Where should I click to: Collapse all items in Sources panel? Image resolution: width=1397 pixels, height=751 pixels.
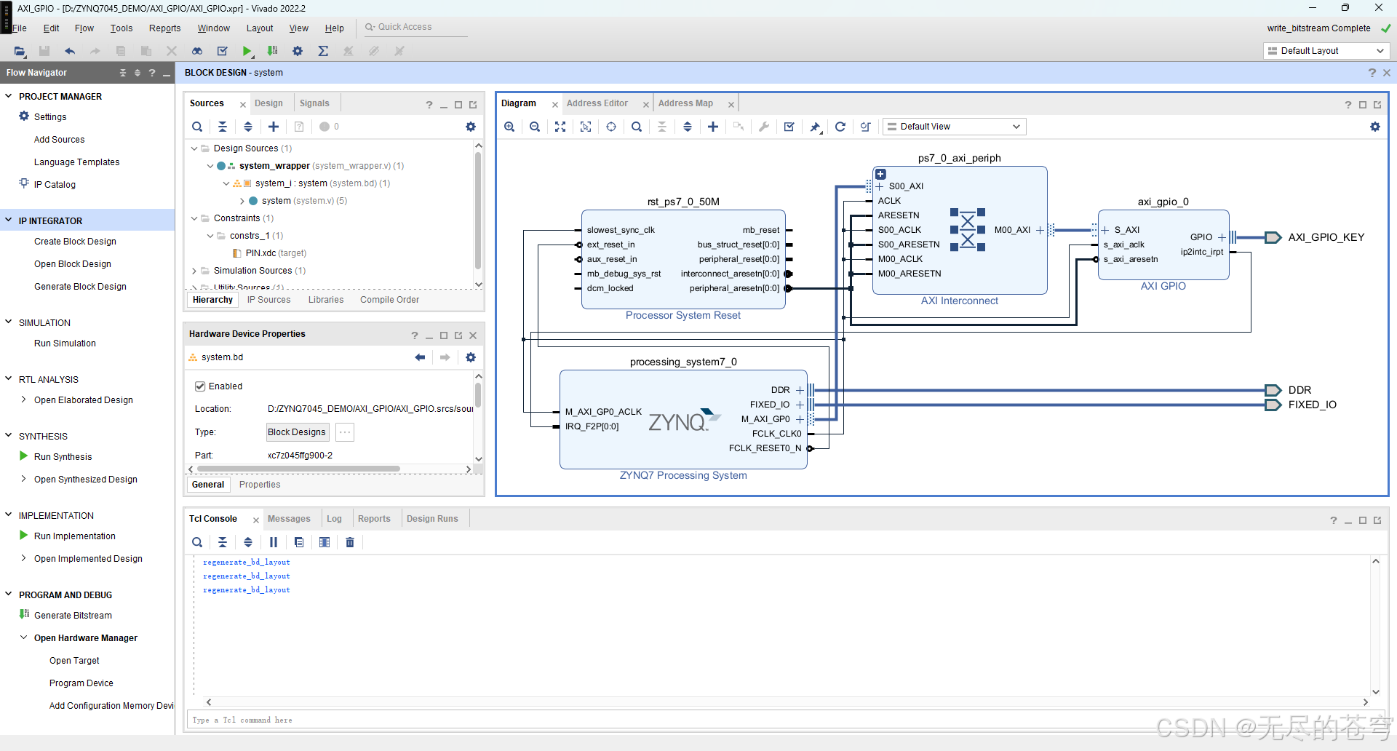pyautogui.click(x=223, y=127)
